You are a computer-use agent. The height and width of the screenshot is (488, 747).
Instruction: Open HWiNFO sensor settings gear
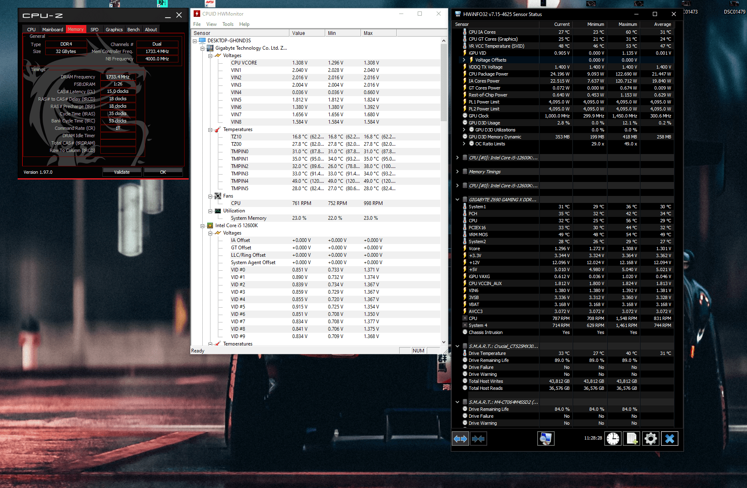651,439
